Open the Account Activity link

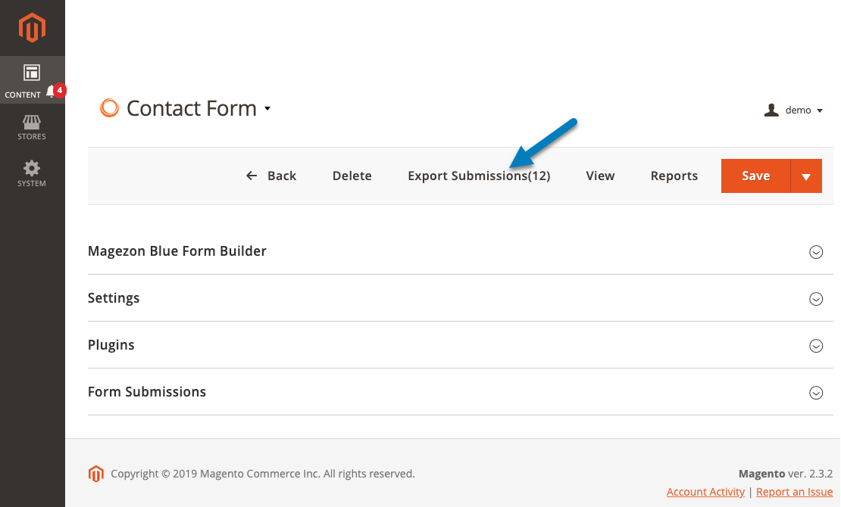point(705,492)
